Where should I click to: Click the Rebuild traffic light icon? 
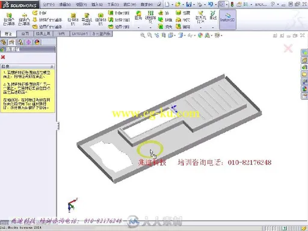click(232, 4)
